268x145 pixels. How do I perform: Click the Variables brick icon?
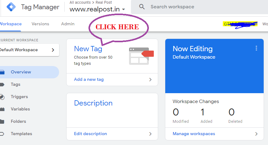tap(2, 109)
